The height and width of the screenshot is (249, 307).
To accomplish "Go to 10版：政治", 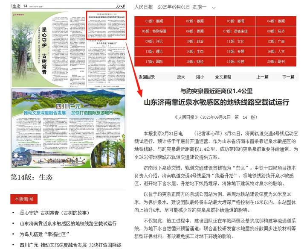I will coord(195,41).
